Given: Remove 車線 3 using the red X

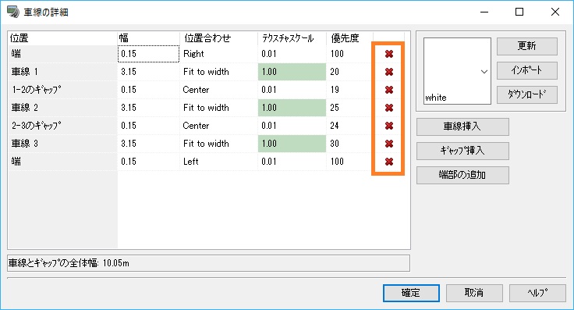Looking at the screenshot, I should pyautogui.click(x=389, y=144).
